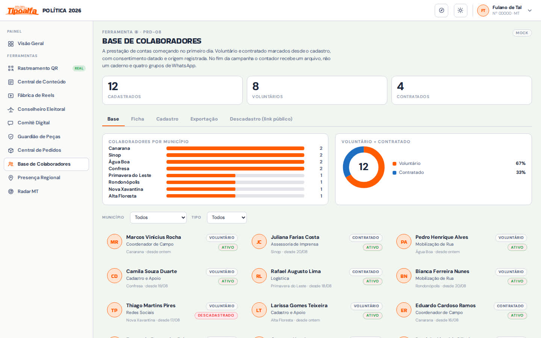Click the Central de Pedidos box icon
The image size is (541, 338).
(11, 150)
